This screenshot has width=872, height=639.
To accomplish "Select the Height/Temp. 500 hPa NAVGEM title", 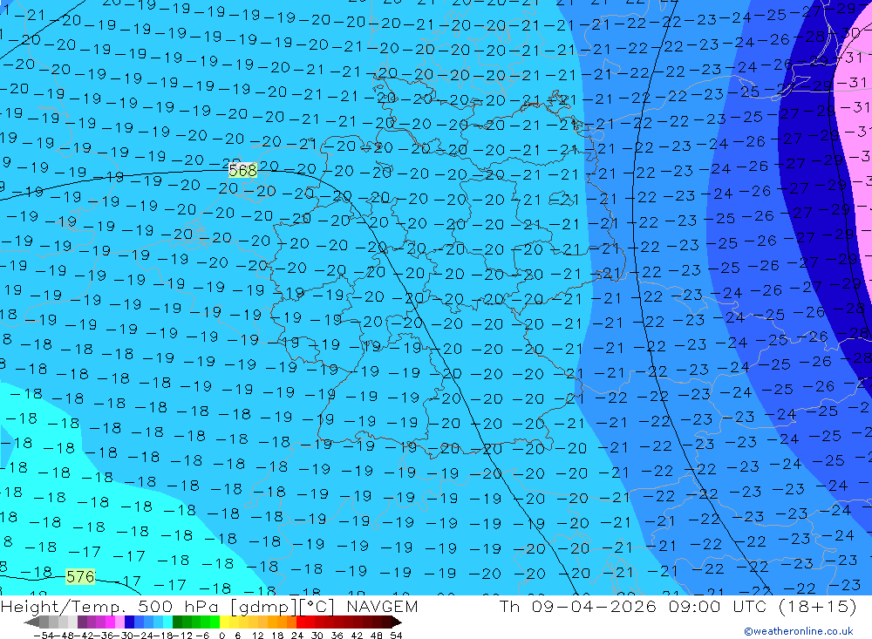I will point(209,607).
